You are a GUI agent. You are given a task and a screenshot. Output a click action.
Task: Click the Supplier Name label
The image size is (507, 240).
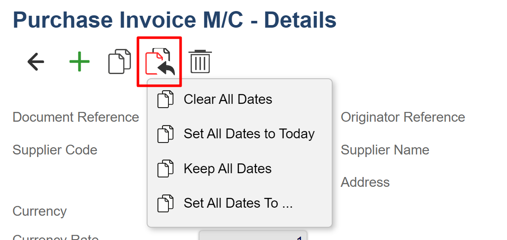click(x=385, y=150)
